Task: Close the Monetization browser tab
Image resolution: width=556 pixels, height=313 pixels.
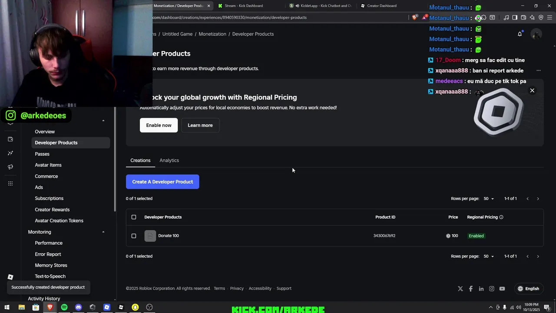Action: [208, 6]
